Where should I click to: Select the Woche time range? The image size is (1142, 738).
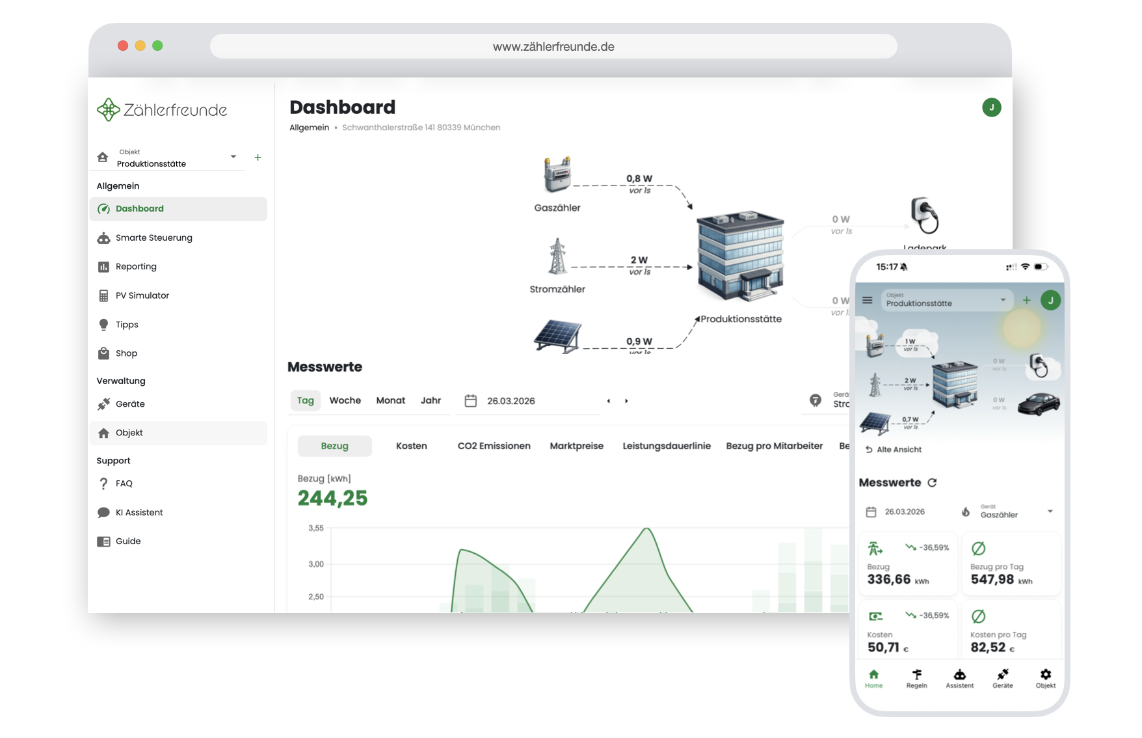tap(345, 400)
